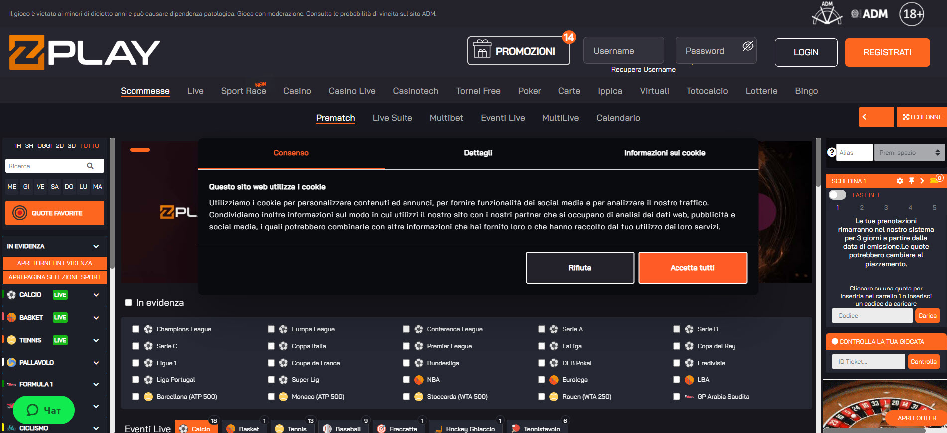The height and width of the screenshot is (433, 947).
Task: Expand the Calcio sport chevron
Action: coord(96,295)
